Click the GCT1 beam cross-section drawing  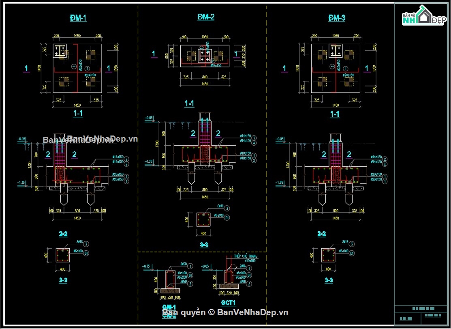click(229, 277)
